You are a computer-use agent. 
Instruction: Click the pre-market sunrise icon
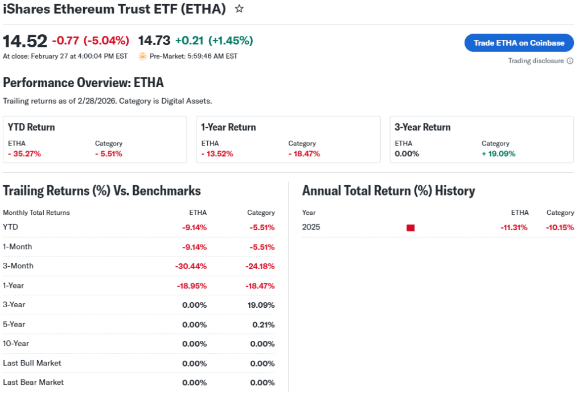(x=142, y=56)
